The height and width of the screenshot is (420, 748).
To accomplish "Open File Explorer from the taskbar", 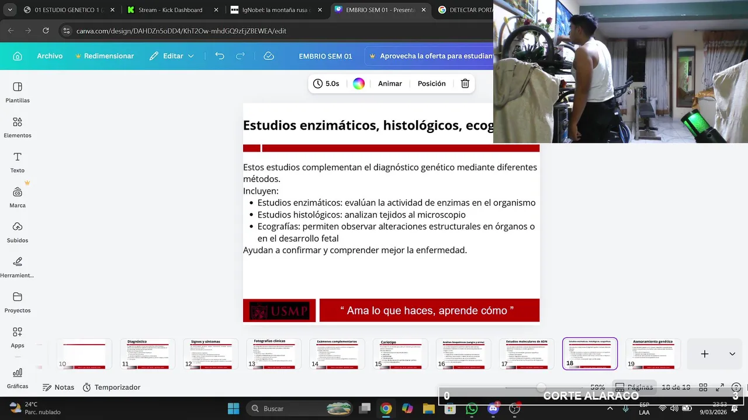I will [x=429, y=408].
